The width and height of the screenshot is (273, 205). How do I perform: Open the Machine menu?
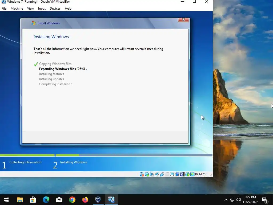click(17, 8)
